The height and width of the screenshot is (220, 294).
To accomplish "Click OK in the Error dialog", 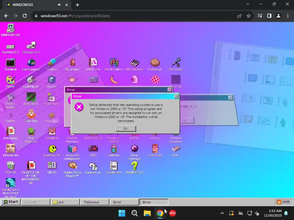I will [126, 129].
